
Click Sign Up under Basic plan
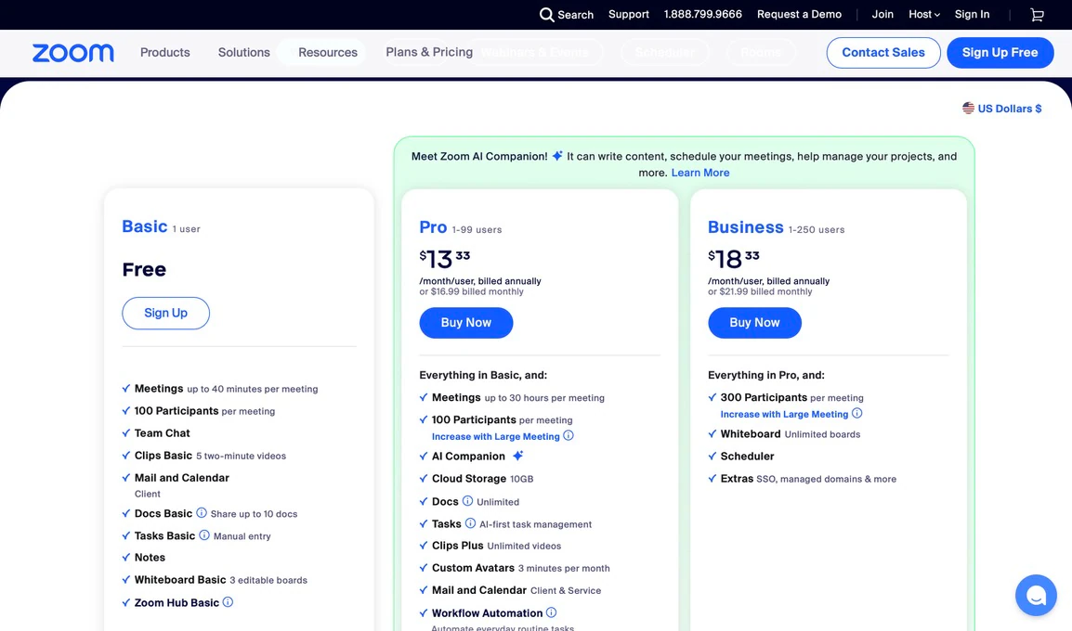165,313
